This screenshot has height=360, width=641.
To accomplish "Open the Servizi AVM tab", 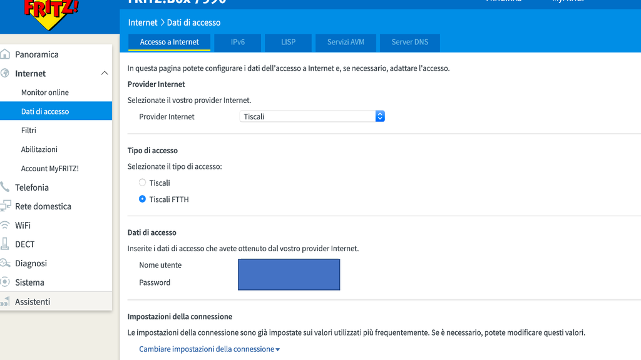I will coord(346,42).
